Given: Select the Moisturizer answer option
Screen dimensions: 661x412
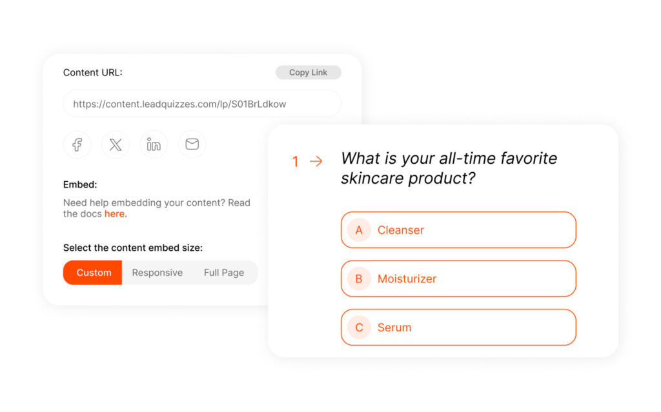Looking at the screenshot, I should pyautogui.click(x=458, y=279).
